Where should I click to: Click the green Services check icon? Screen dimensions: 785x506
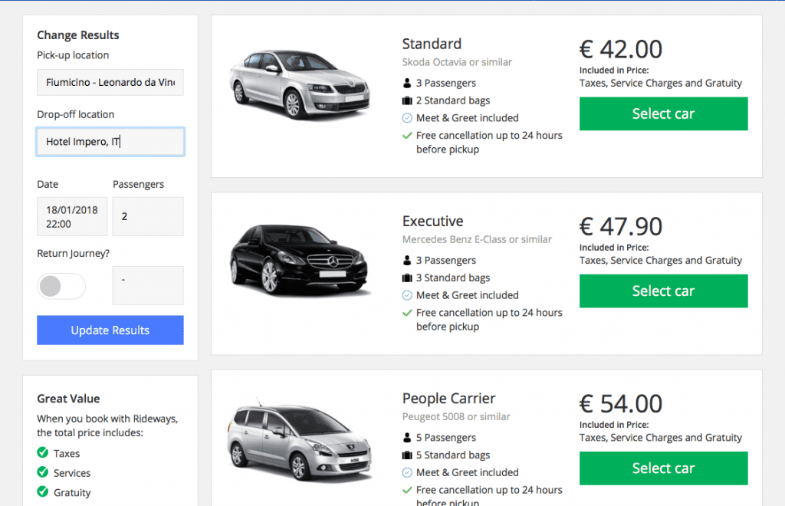(43, 472)
